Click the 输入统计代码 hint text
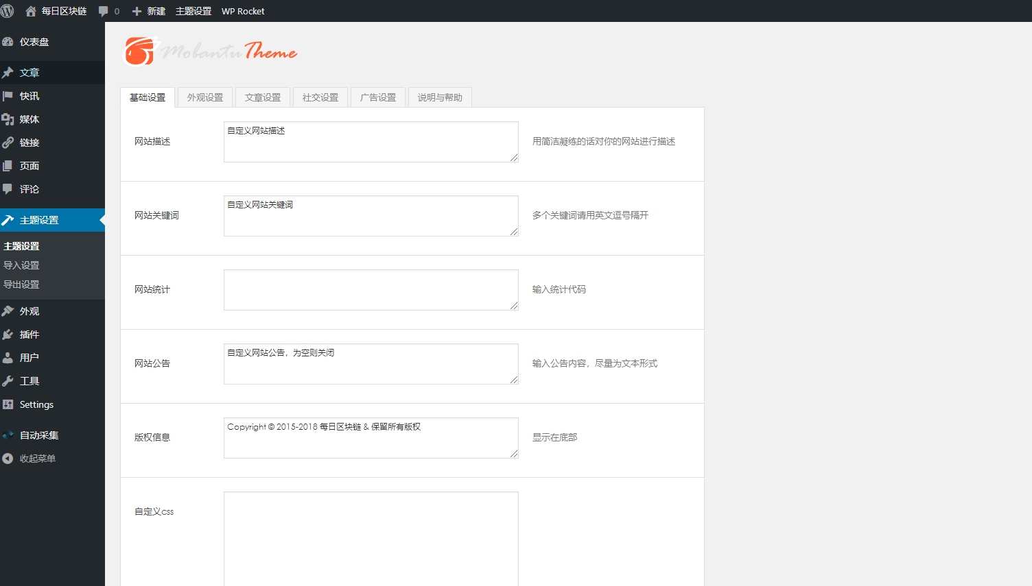 pos(559,289)
